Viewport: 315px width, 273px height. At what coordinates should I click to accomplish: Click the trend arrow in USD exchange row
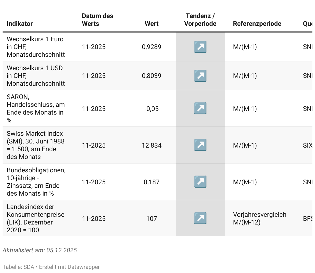(200, 76)
